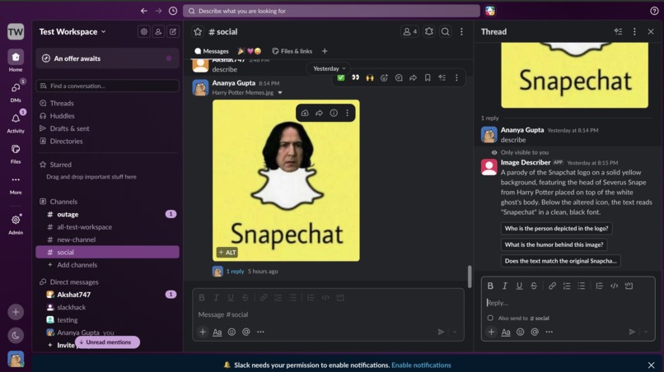Open the Files & links tab
Viewport: 664px width, 372px height.
tap(292, 51)
